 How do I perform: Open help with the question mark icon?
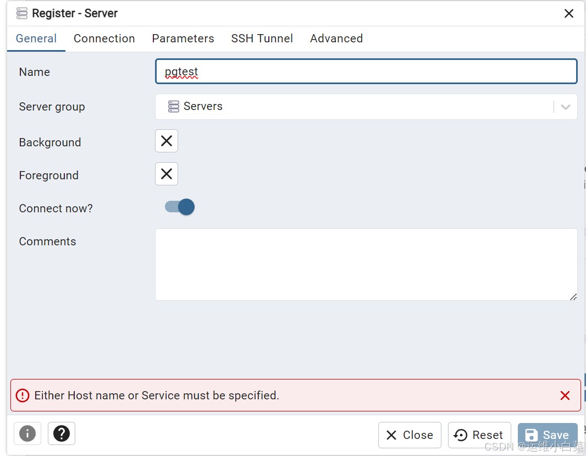pyautogui.click(x=62, y=433)
